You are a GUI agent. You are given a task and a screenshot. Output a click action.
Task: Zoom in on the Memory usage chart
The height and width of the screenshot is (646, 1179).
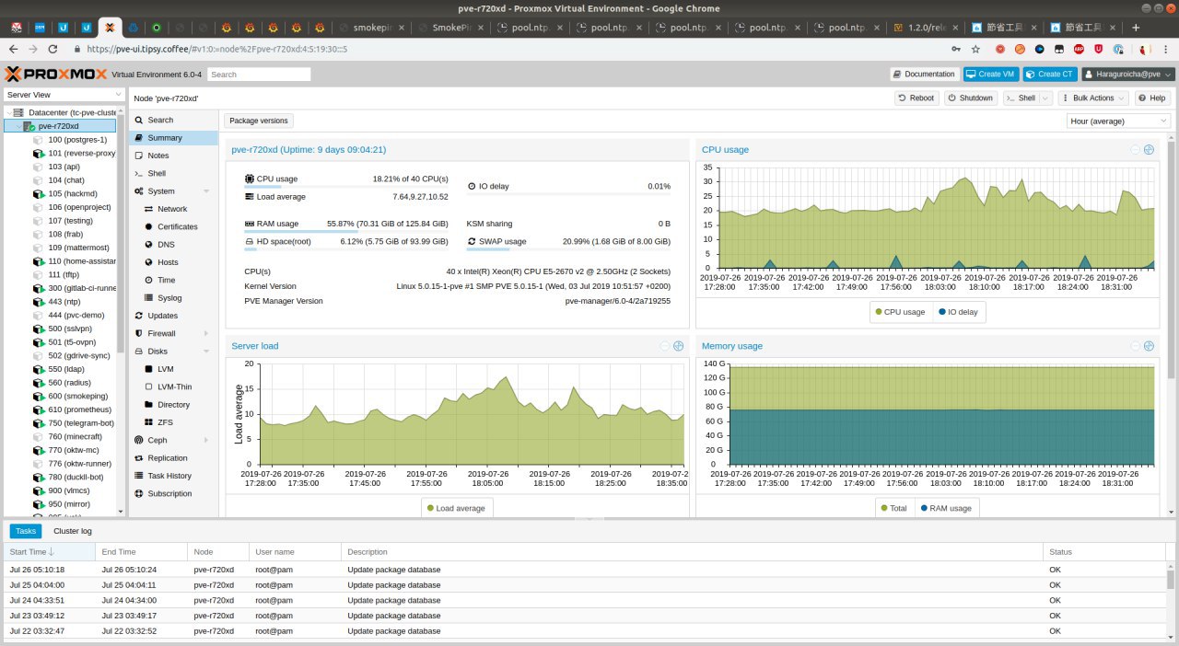point(1149,346)
